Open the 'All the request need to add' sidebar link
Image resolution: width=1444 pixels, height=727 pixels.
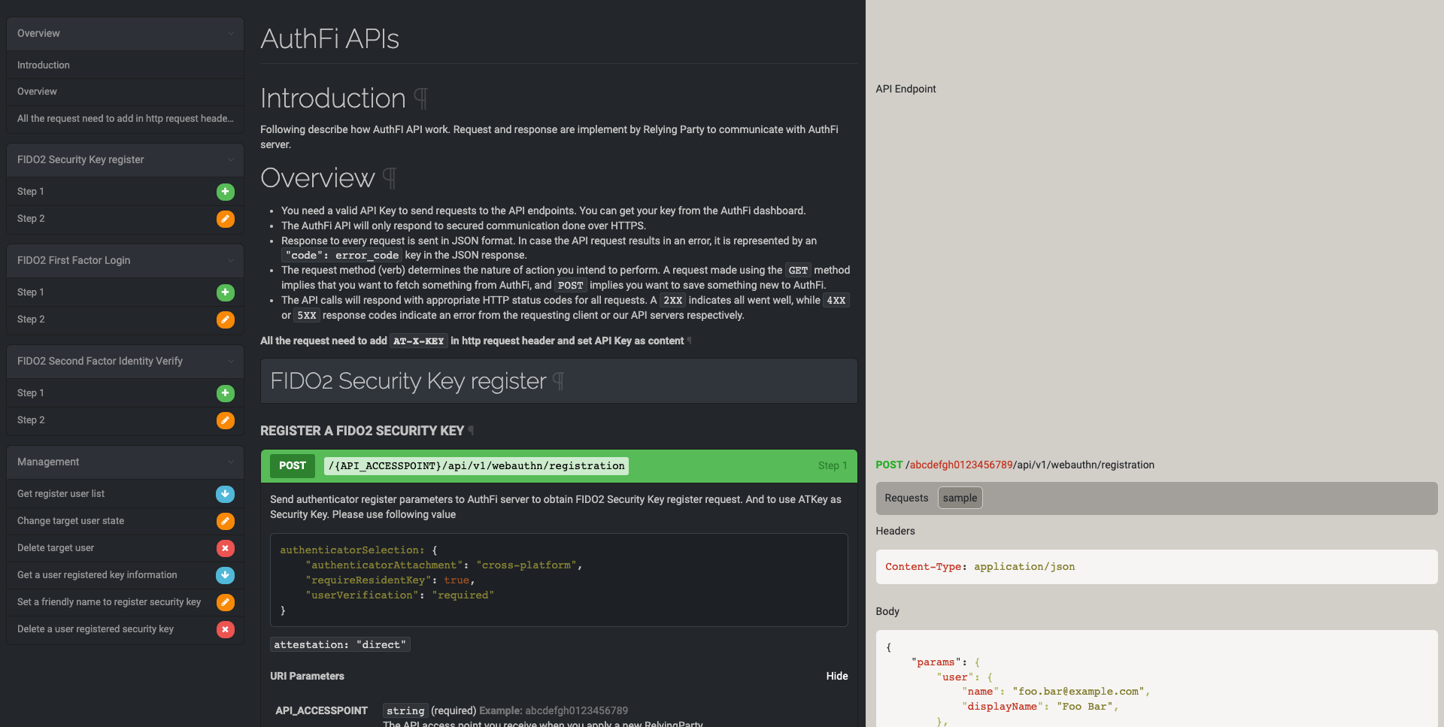[x=125, y=119]
